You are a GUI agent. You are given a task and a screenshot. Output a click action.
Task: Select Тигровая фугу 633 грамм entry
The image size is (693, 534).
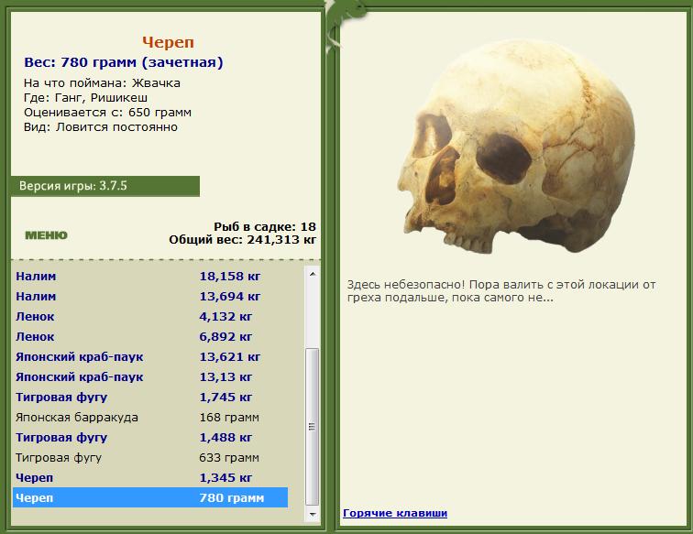pyautogui.click(x=150, y=458)
